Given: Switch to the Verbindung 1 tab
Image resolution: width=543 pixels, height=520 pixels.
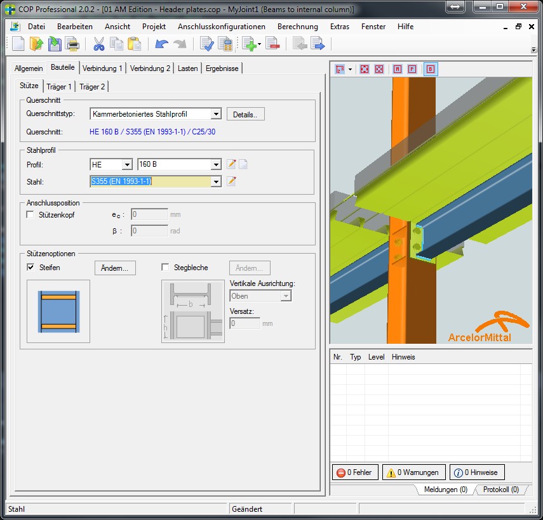Looking at the screenshot, I should point(102,68).
